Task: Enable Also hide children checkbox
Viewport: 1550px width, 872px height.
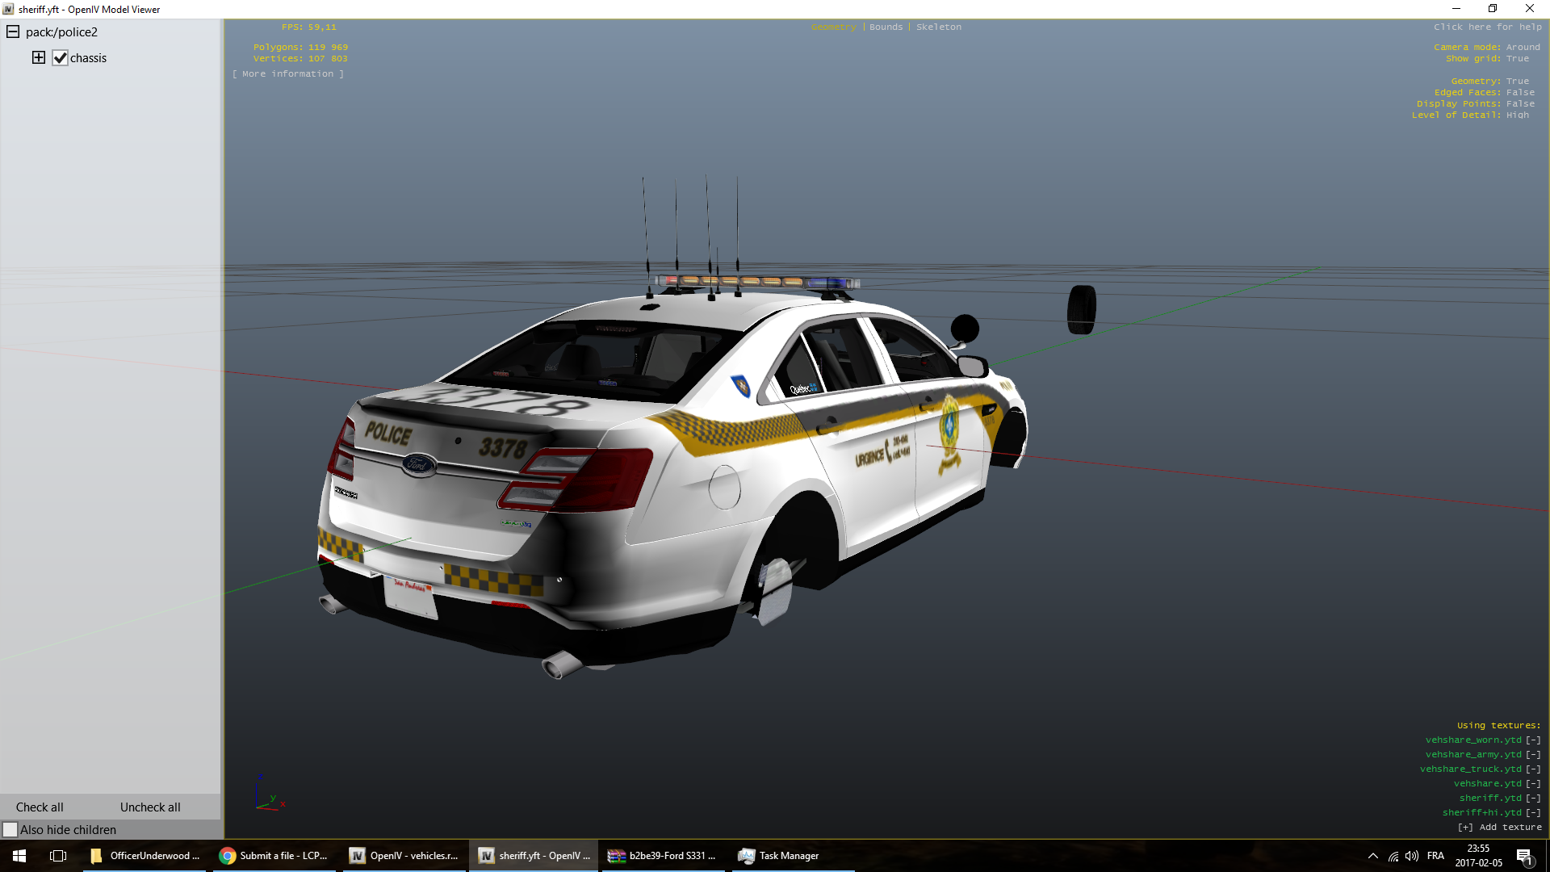Action: tap(10, 829)
